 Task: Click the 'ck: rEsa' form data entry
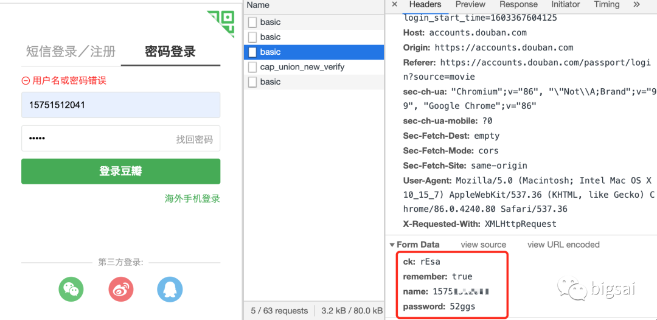[422, 262]
